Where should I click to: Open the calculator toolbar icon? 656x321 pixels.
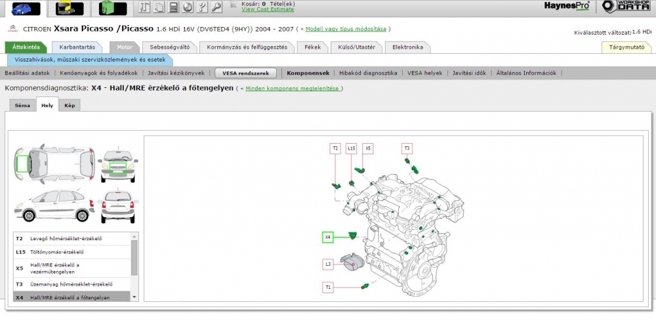pyautogui.click(x=174, y=7)
